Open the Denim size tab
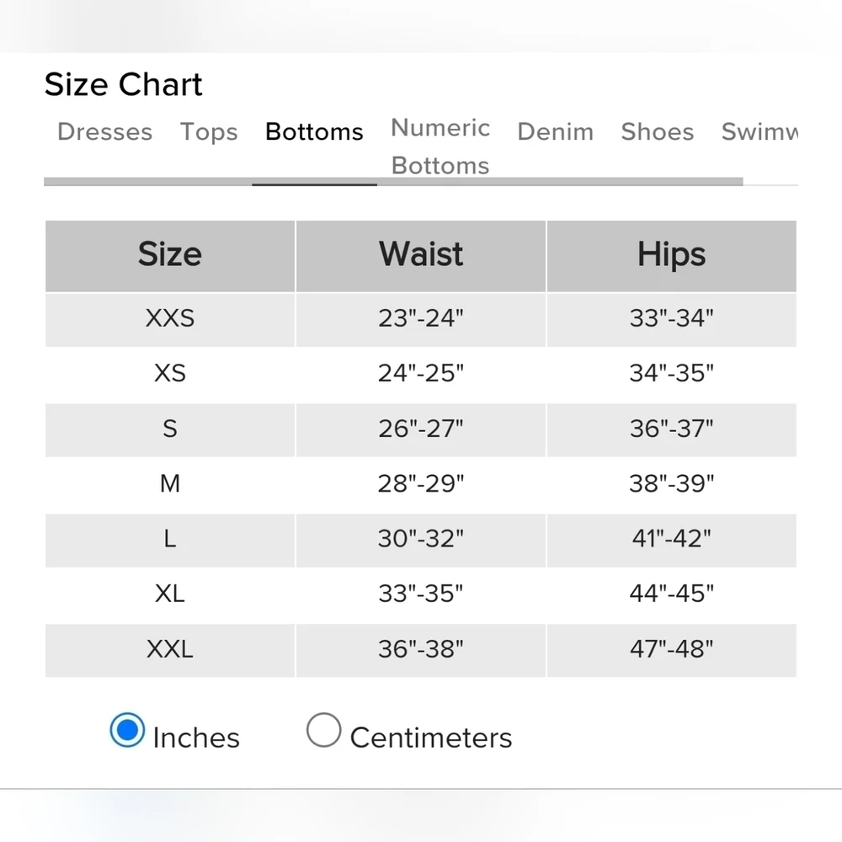842x842 pixels. pyautogui.click(x=556, y=131)
